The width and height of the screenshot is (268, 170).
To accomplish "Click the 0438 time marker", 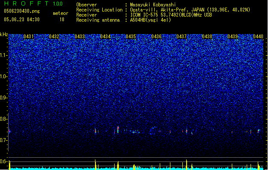I will pos(207,37).
